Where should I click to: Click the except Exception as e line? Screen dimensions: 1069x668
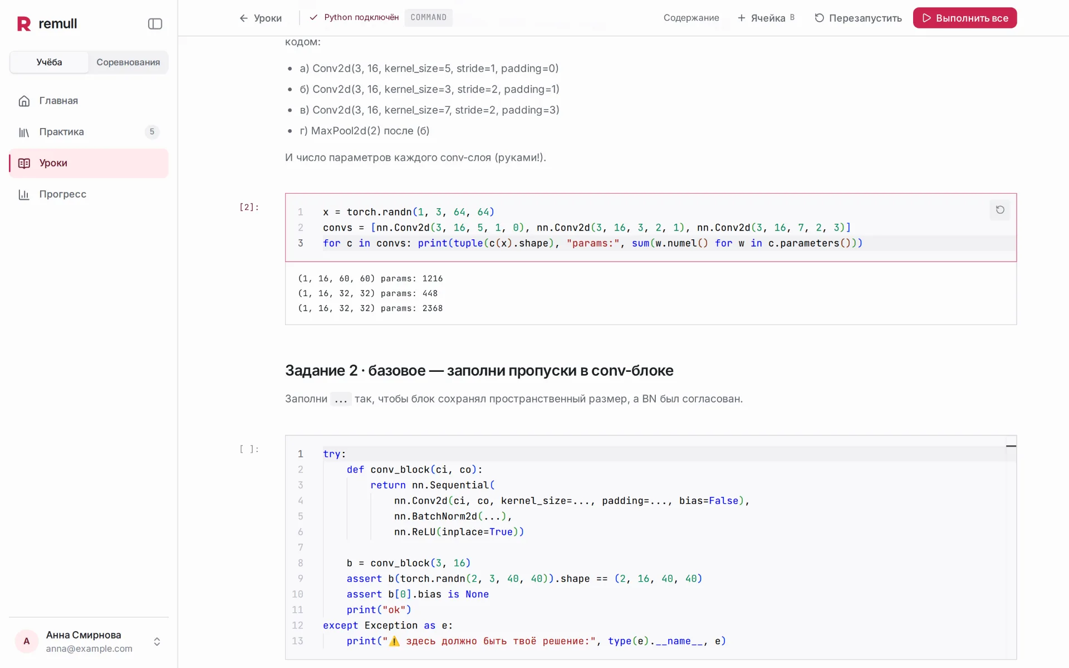tap(388, 625)
